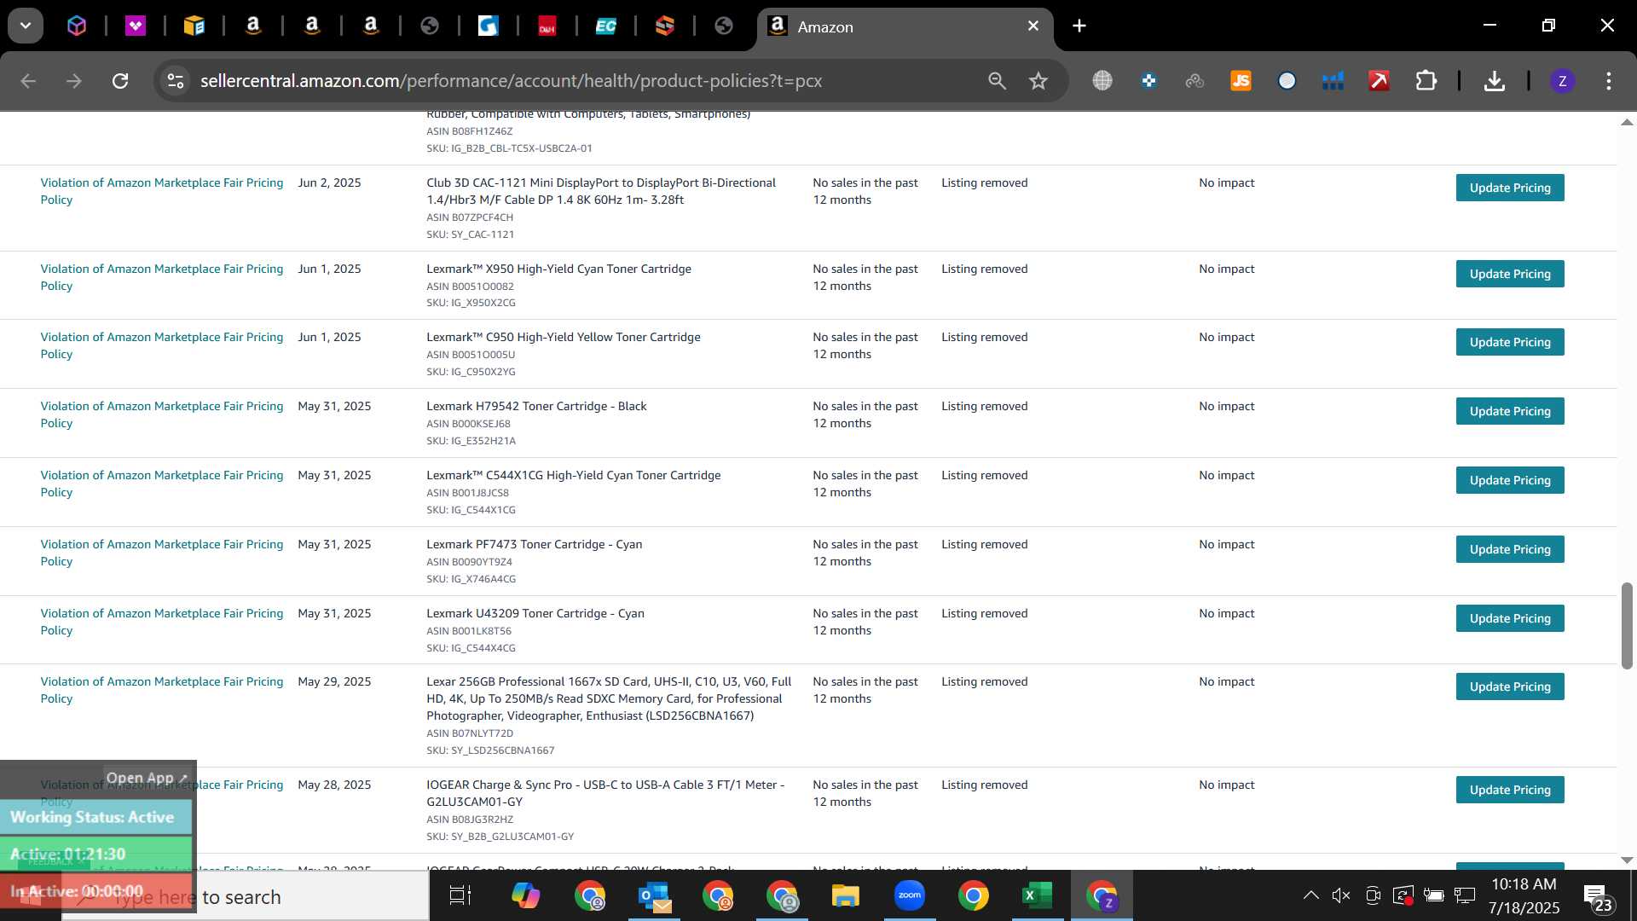Image resolution: width=1637 pixels, height=921 pixels.
Task: Update Pricing for Lexmark C544X1CG Cyan Toner
Action: point(1510,480)
